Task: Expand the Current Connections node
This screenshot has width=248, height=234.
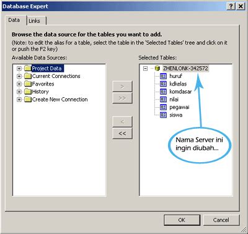Action: (x=19, y=76)
